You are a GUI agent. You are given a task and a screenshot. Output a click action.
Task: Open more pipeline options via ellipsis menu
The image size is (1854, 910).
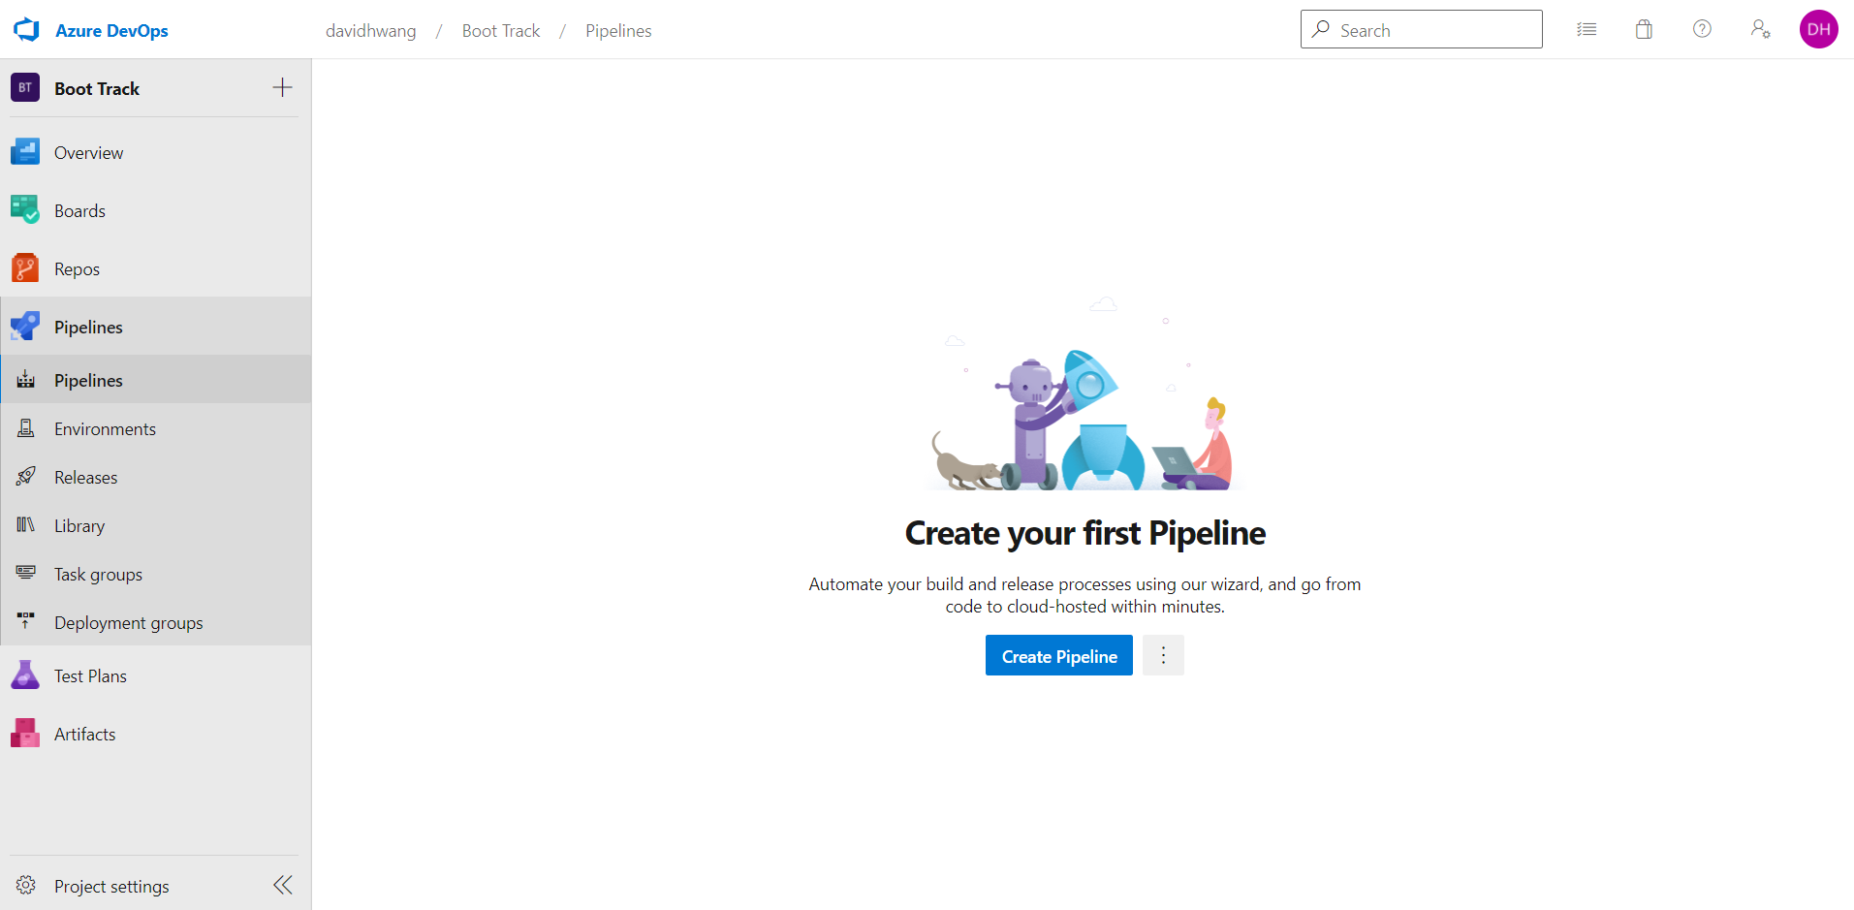1163,655
